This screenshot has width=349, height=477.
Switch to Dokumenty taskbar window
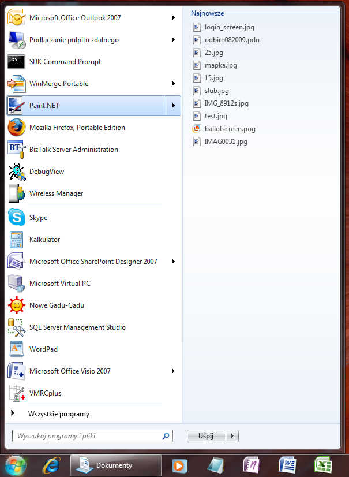click(116, 465)
